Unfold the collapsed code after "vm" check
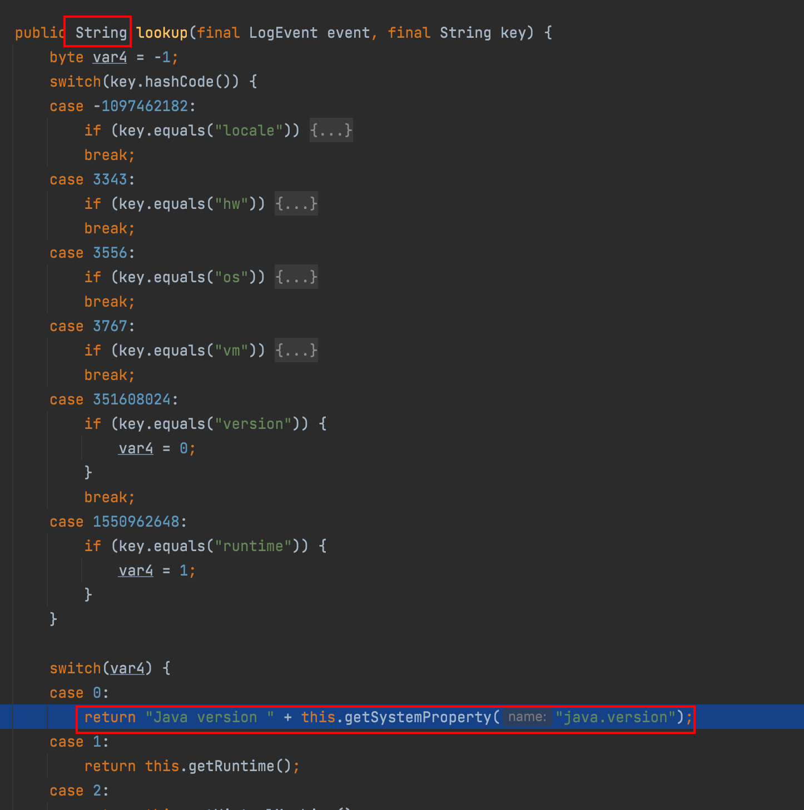This screenshot has height=810, width=804. tap(296, 351)
